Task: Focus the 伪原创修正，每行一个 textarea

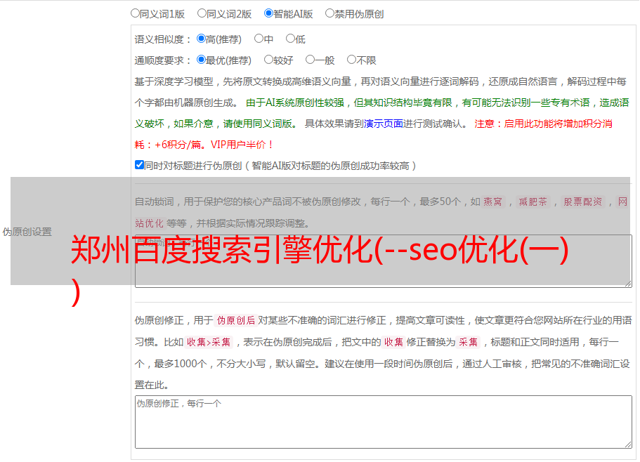Action: (384, 422)
